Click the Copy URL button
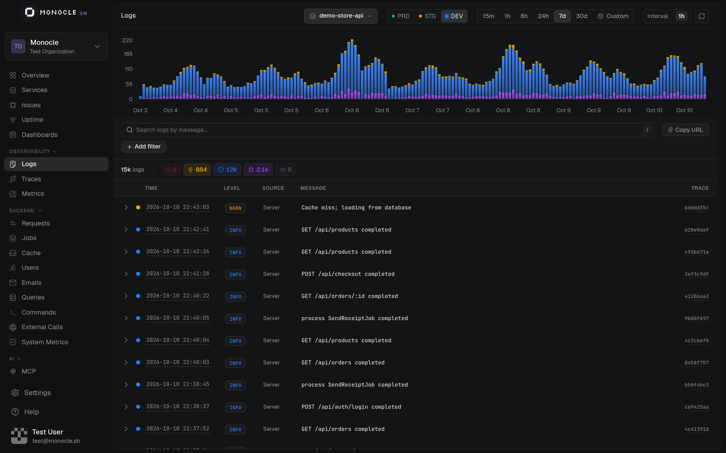Screen dimensions: 726x453 [685, 130]
